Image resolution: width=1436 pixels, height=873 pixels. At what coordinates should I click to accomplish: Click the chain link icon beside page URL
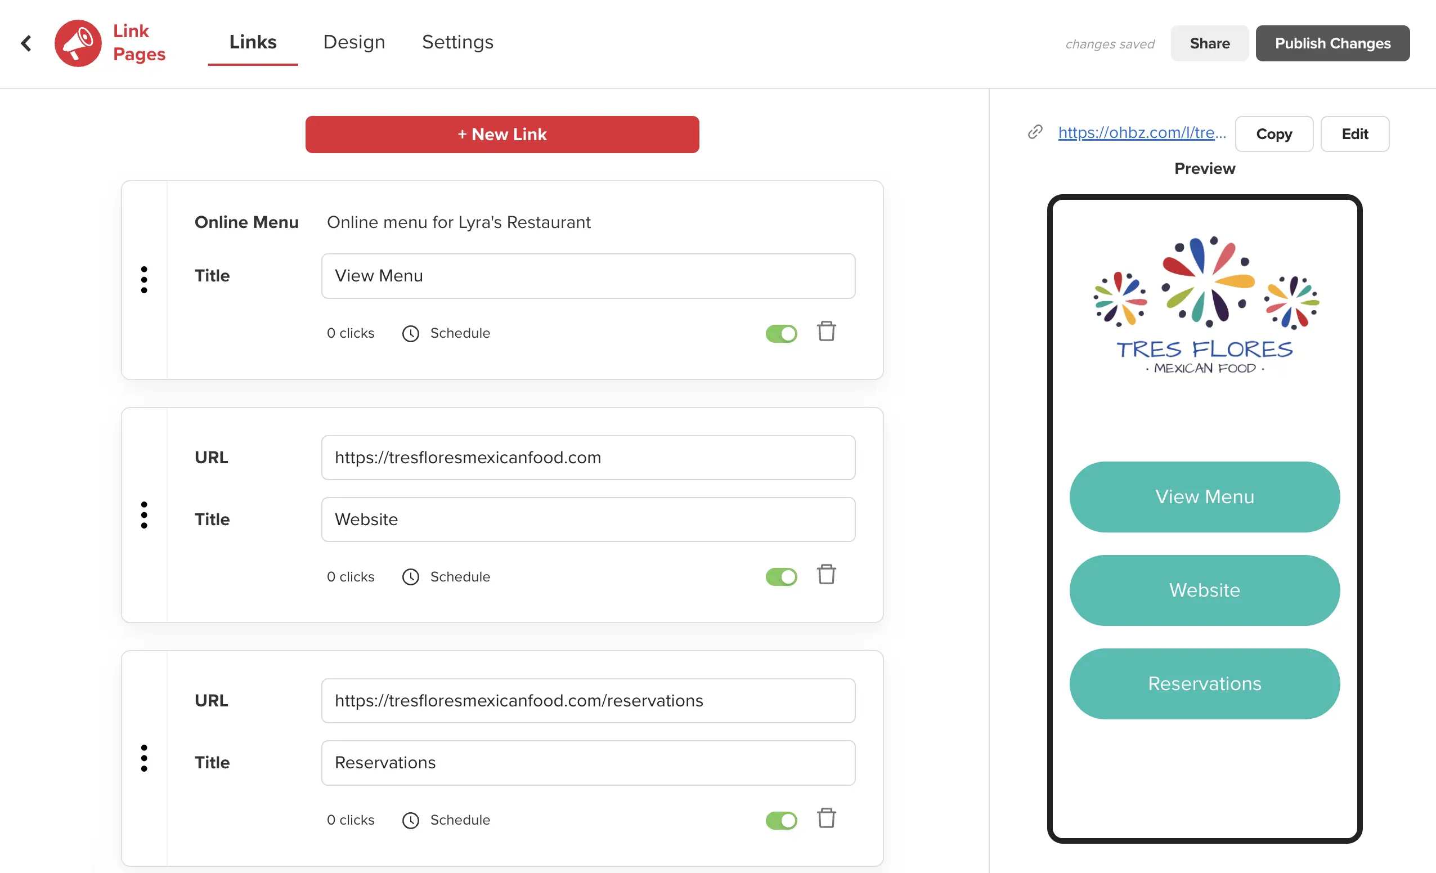click(1035, 132)
